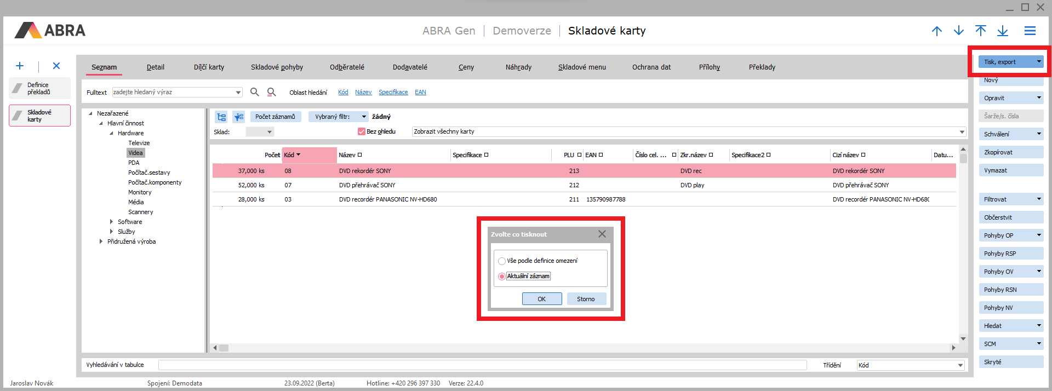
Task: Click the plus icon to add tab
Action: point(20,66)
